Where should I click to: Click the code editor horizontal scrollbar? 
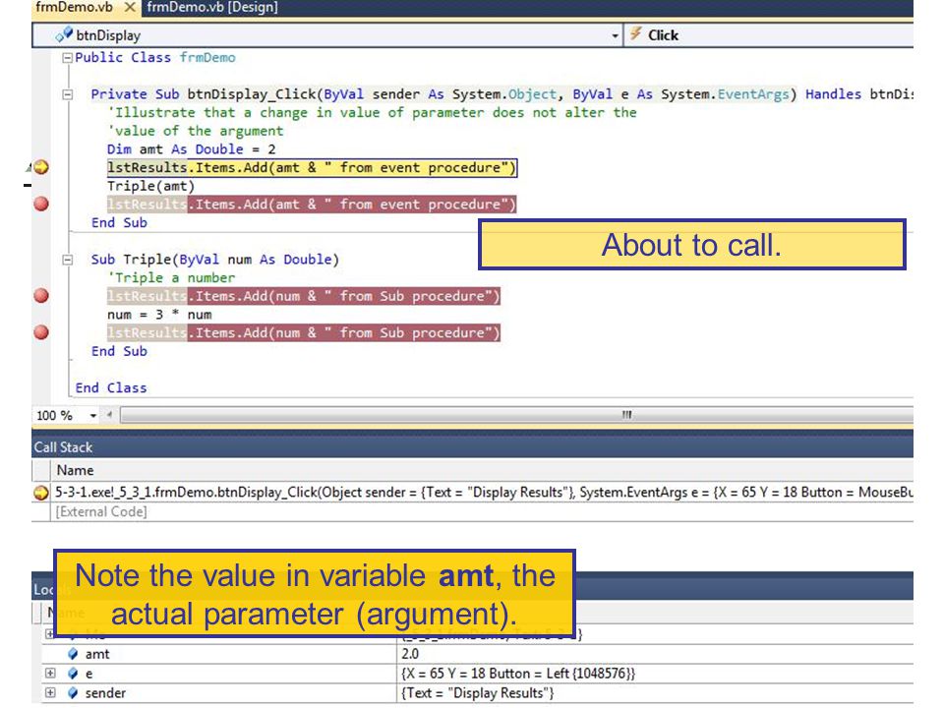(516, 415)
